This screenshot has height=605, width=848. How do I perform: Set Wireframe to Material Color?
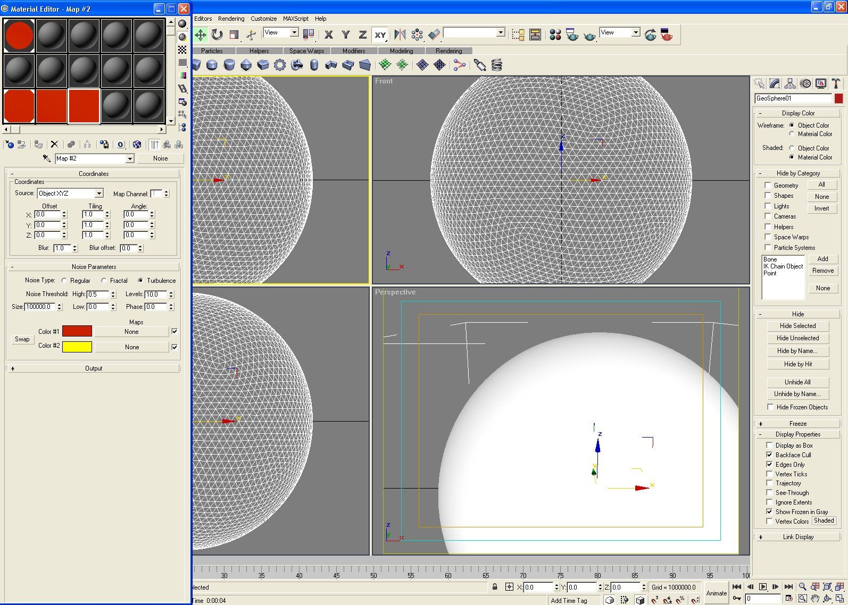pyautogui.click(x=792, y=134)
